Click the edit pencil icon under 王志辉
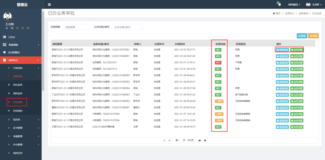Viewport: 325px width, 160px height. coord(17,28)
